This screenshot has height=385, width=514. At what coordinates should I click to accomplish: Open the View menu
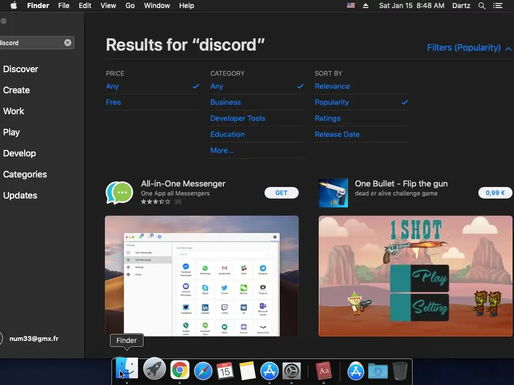tap(108, 6)
